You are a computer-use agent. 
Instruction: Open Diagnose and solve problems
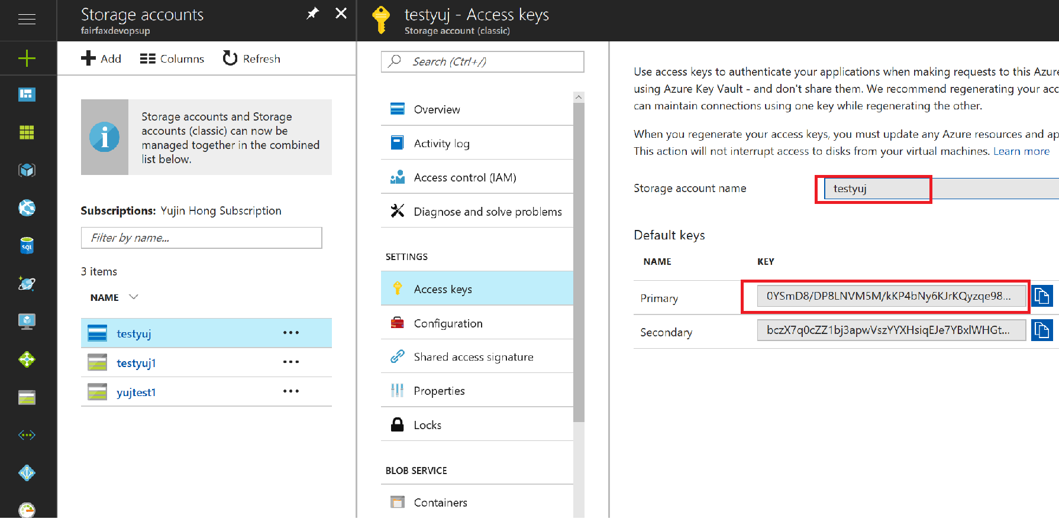(x=477, y=211)
